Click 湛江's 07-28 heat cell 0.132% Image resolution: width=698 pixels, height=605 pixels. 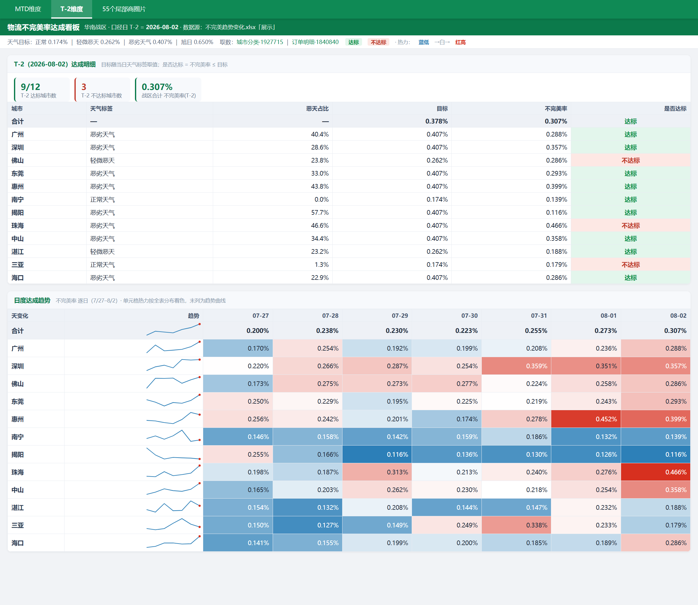(x=307, y=508)
